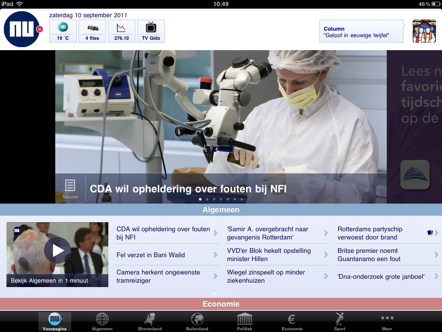Read 'Fel verzet in Bani Walid' article
Viewport: 442px width, 332px height.
[151, 255]
